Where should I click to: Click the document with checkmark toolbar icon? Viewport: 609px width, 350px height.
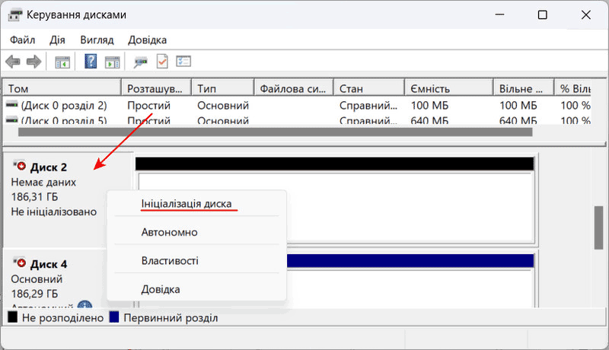pos(162,62)
